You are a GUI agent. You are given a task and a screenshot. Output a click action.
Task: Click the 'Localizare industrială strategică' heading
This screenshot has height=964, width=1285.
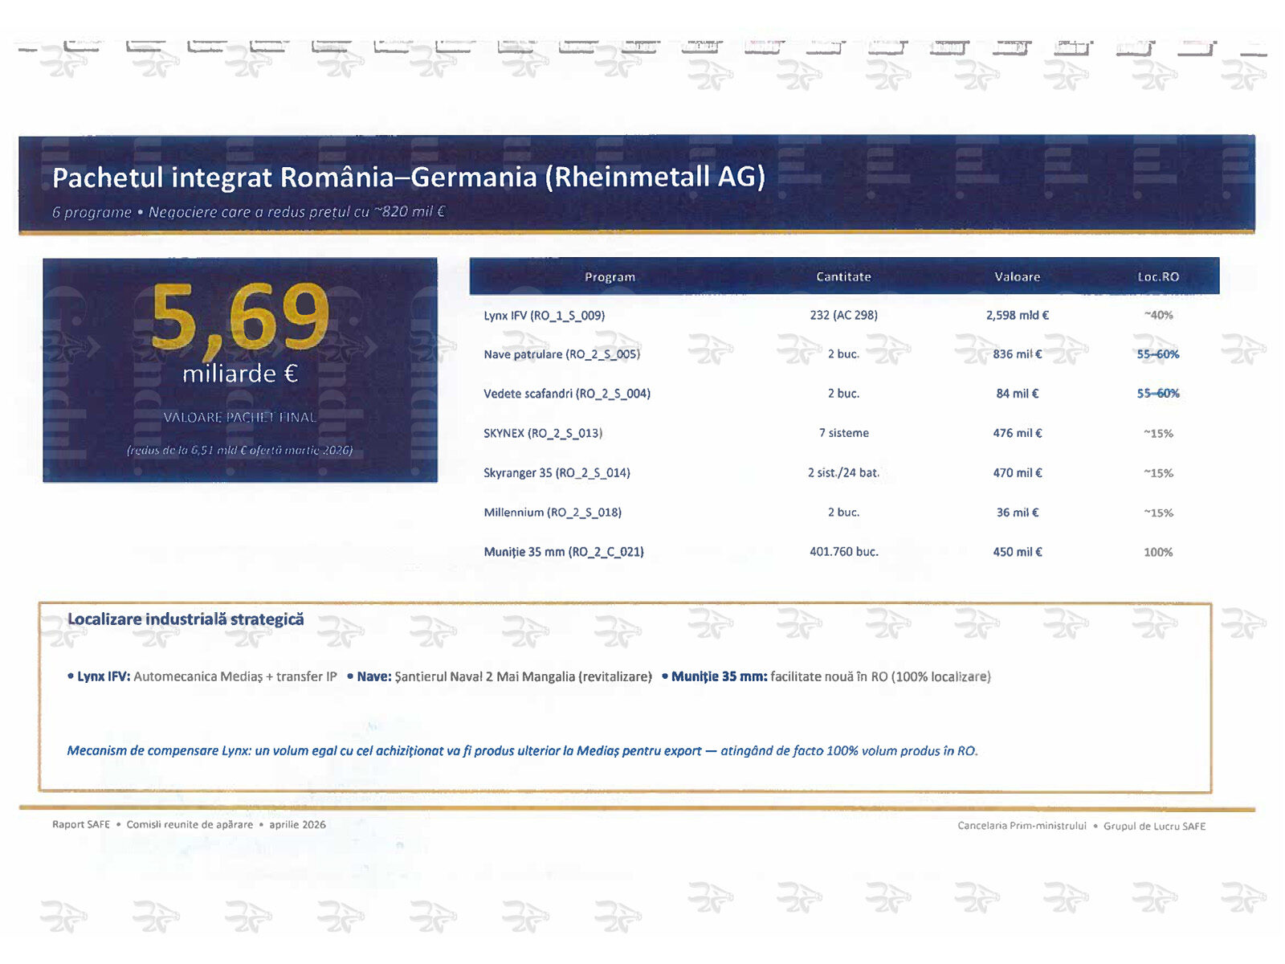186,619
